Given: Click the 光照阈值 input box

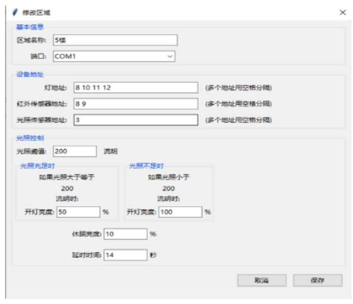Looking at the screenshot, I should tap(74, 152).
